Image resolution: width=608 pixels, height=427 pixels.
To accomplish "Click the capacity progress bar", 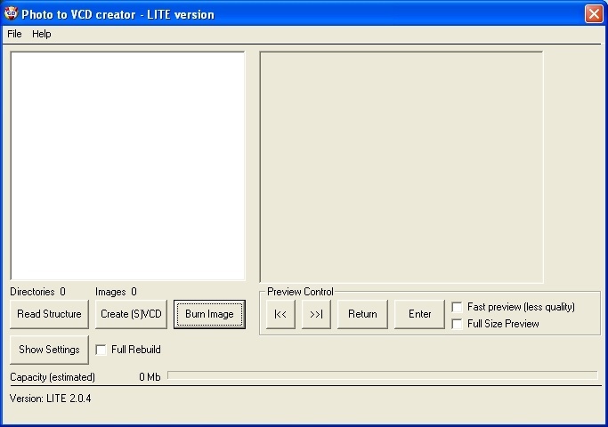I will [x=383, y=375].
